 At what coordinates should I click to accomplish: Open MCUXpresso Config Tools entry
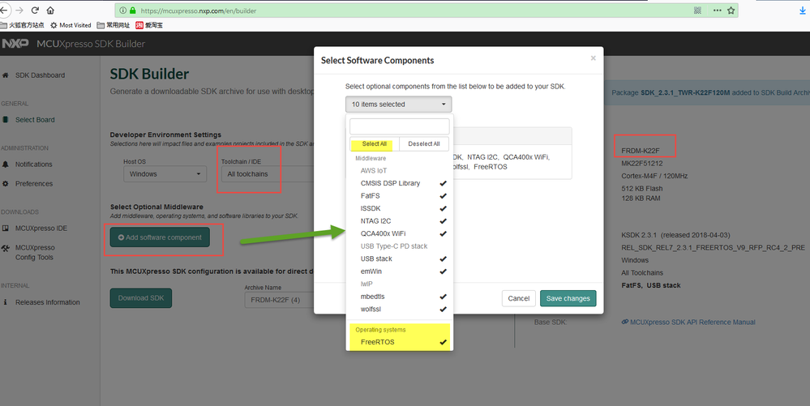(35, 253)
